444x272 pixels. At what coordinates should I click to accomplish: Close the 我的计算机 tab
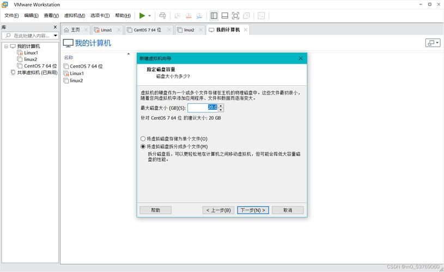pos(246,30)
